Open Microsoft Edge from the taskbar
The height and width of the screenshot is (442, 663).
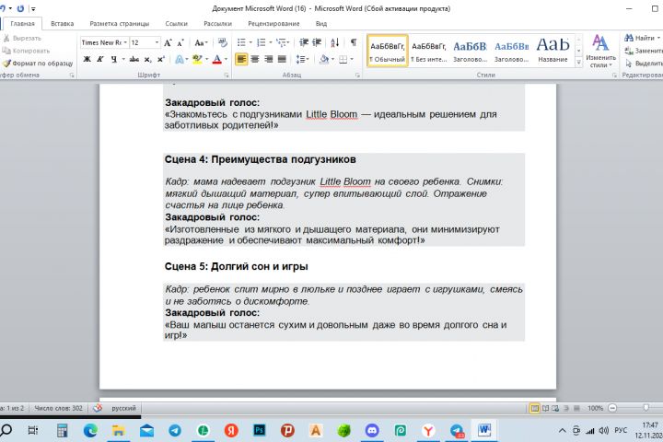pyautogui.click(x=90, y=431)
